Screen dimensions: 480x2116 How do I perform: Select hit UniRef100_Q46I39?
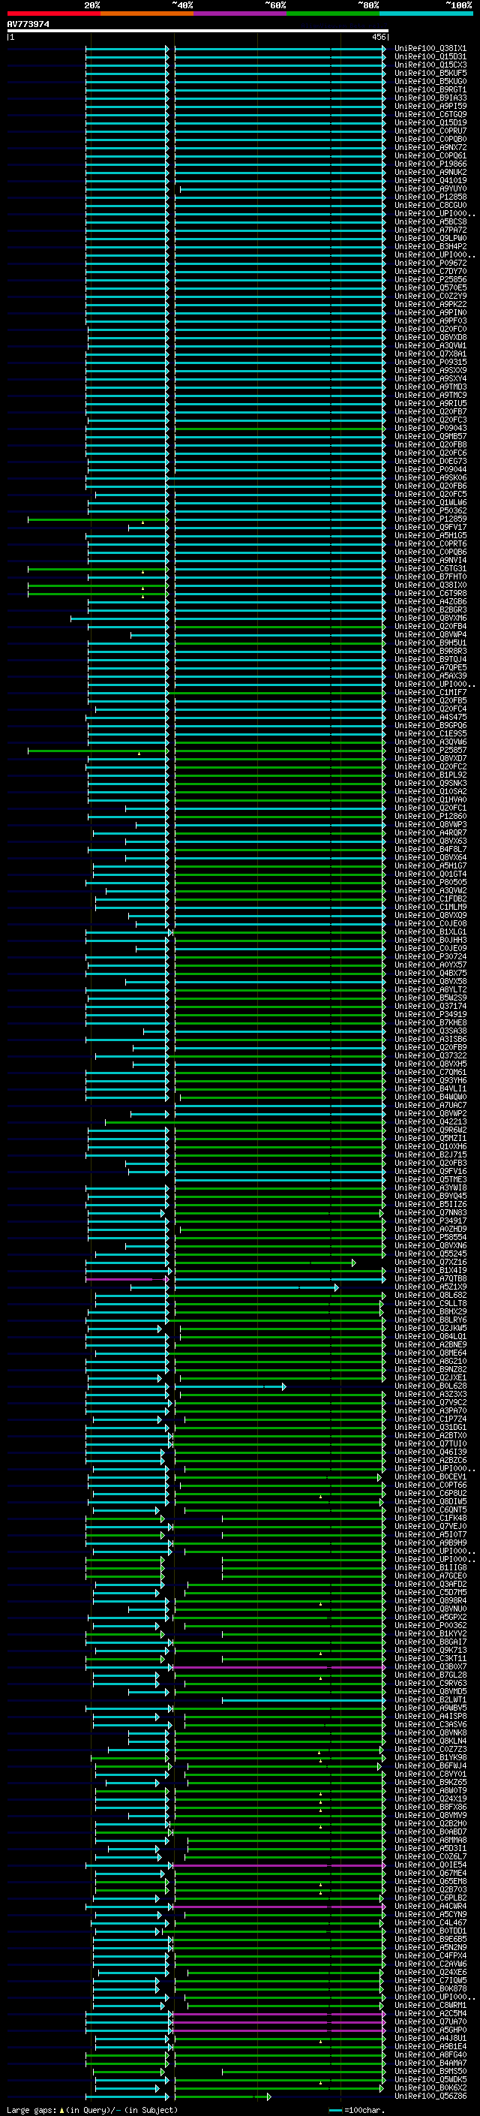[430, 1452]
